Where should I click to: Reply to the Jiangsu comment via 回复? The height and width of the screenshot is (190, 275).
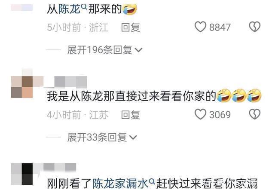click(x=131, y=115)
